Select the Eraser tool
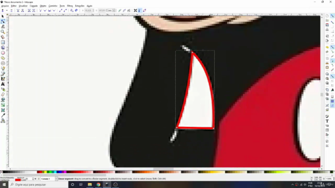 [x=3, y=95]
